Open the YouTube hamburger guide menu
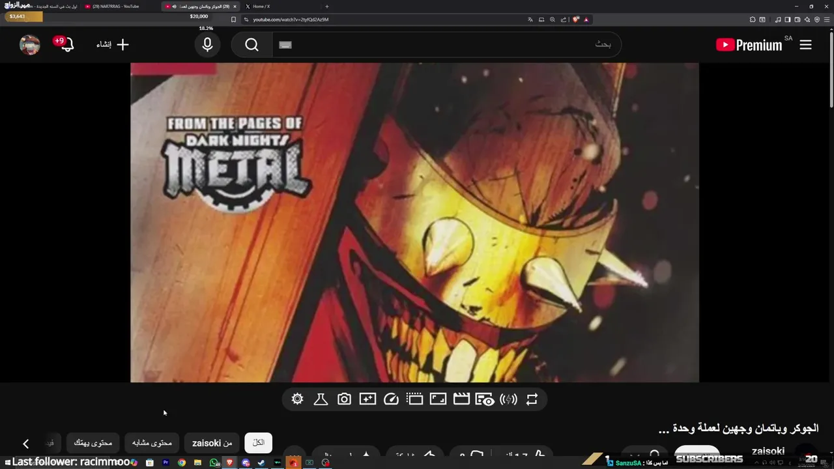This screenshot has width=834, height=469. [x=805, y=44]
